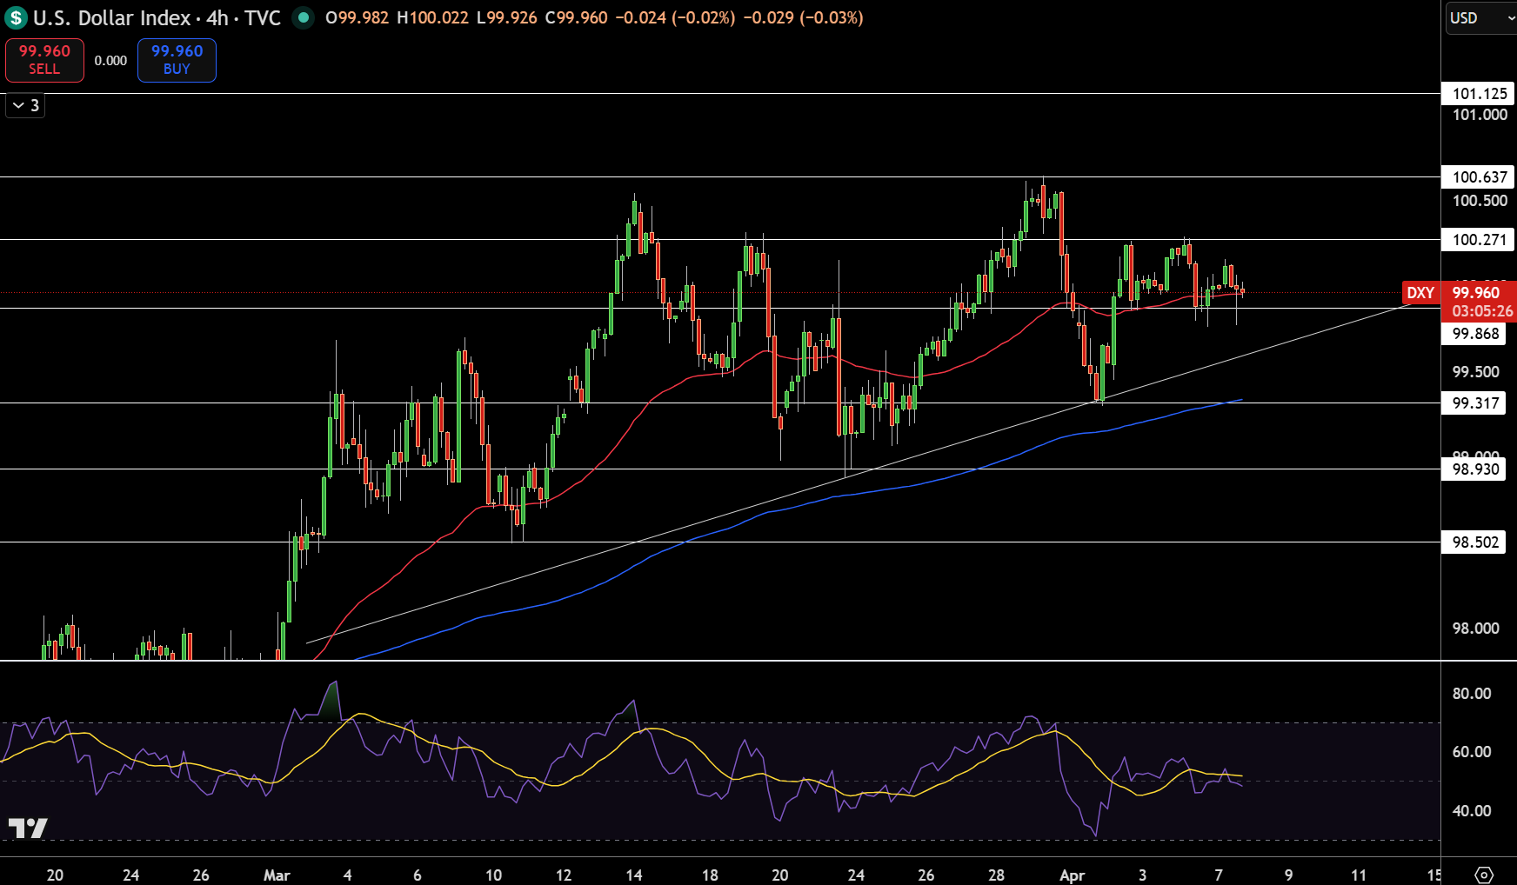Click the change value −0.024 (−0.02%)
The height and width of the screenshot is (885, 1517).
(675, 17)
